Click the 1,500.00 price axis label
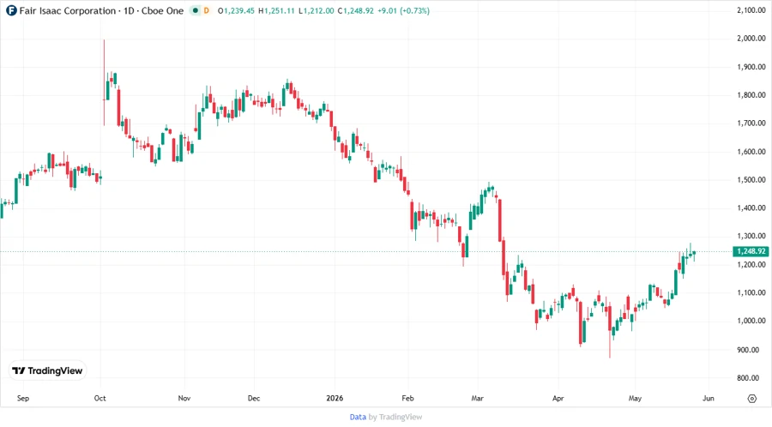 click(x=751, y=179)
